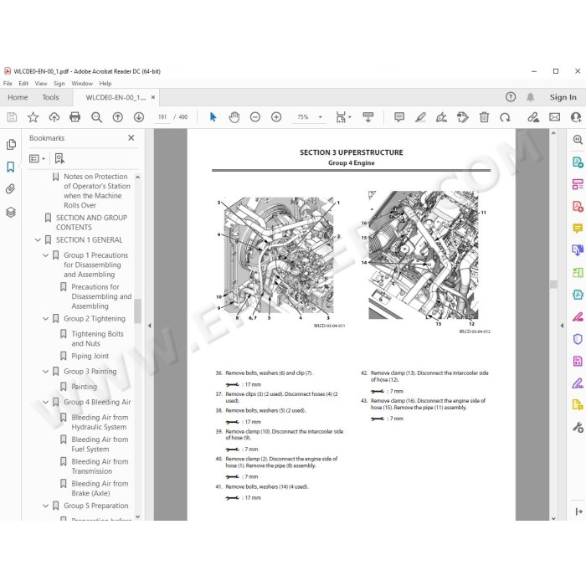Toggle the bookmarks panel icon
Viewport: 586px width, 586px height.
coord(10,167)
